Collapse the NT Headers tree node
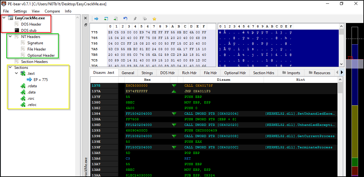Image resolution: width=364 pixels, height=177 pixels. point(10,37)
